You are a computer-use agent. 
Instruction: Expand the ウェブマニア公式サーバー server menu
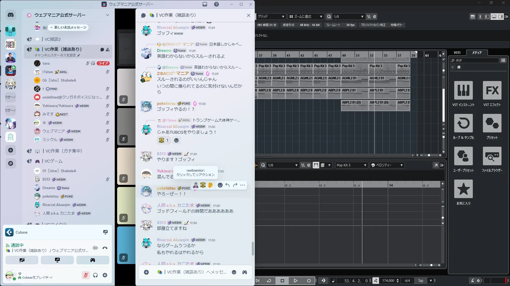coord(107,15)
